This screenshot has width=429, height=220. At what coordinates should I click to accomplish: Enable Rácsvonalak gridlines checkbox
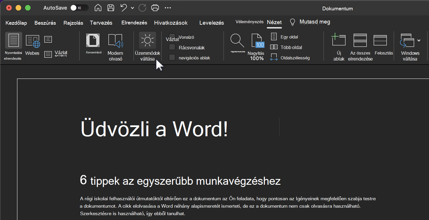click(172, 47)
